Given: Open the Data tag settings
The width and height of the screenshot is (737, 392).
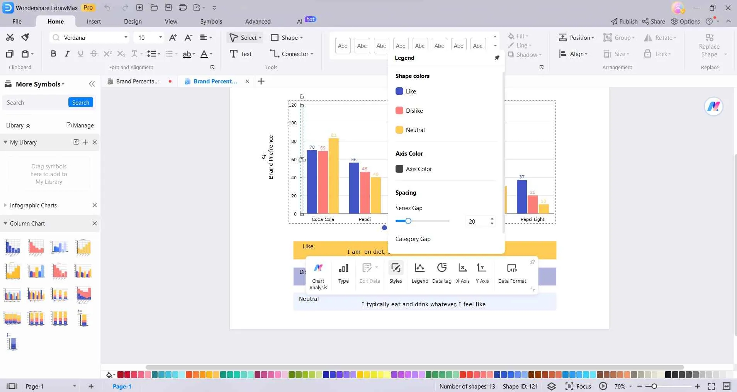Looking at the screenshot, I should point(442,273).
